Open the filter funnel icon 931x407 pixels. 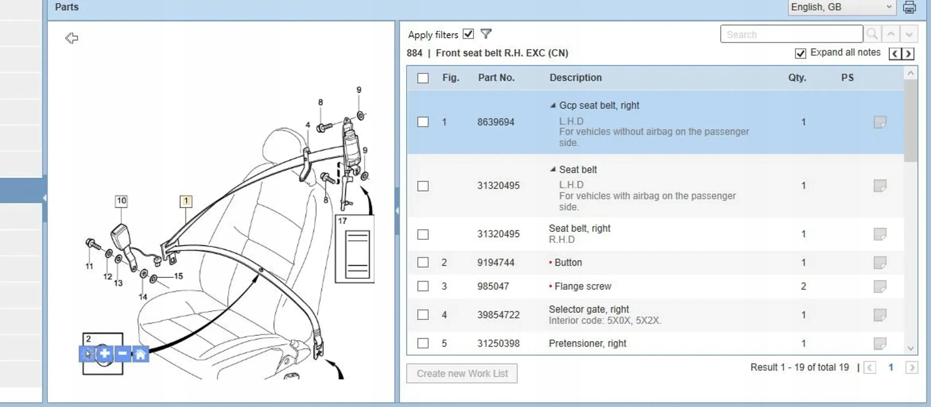click(x=486, y=34)
